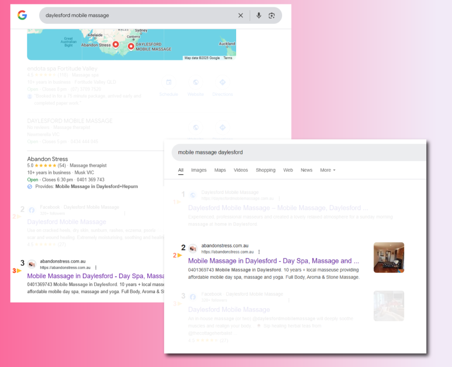Click Directions icon for endota spa
The width and height of the screenshot is (452, 367).
(222, 82)
